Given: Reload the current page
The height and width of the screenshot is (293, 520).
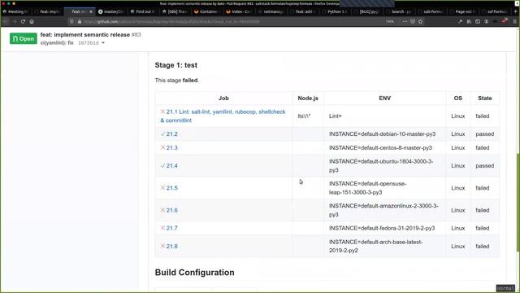Looking at the screenshot, I should [x=23, y=22].
